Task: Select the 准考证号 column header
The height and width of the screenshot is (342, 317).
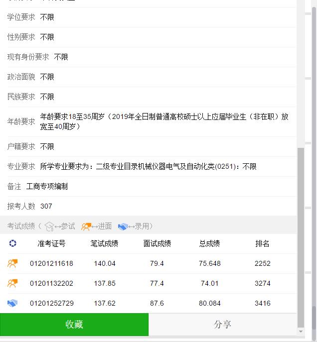Action: pos(51,243)
